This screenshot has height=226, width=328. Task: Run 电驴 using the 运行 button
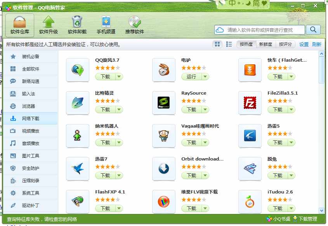pos(191,77)
